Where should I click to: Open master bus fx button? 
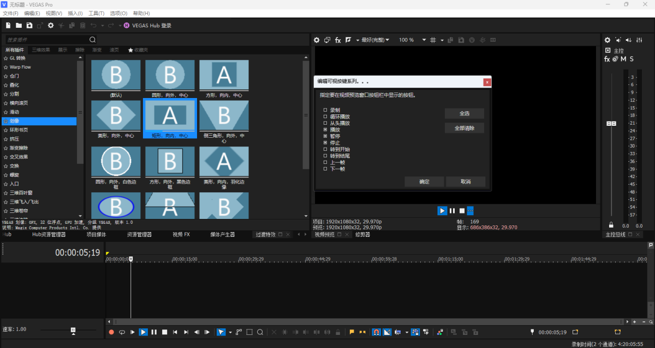(607, 59)
